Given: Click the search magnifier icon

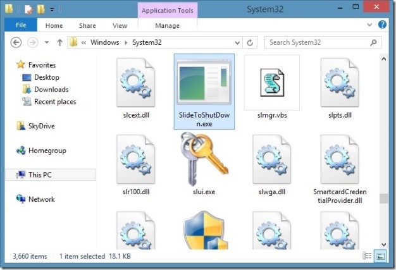Looking at the screenshot, I should 373,42.
